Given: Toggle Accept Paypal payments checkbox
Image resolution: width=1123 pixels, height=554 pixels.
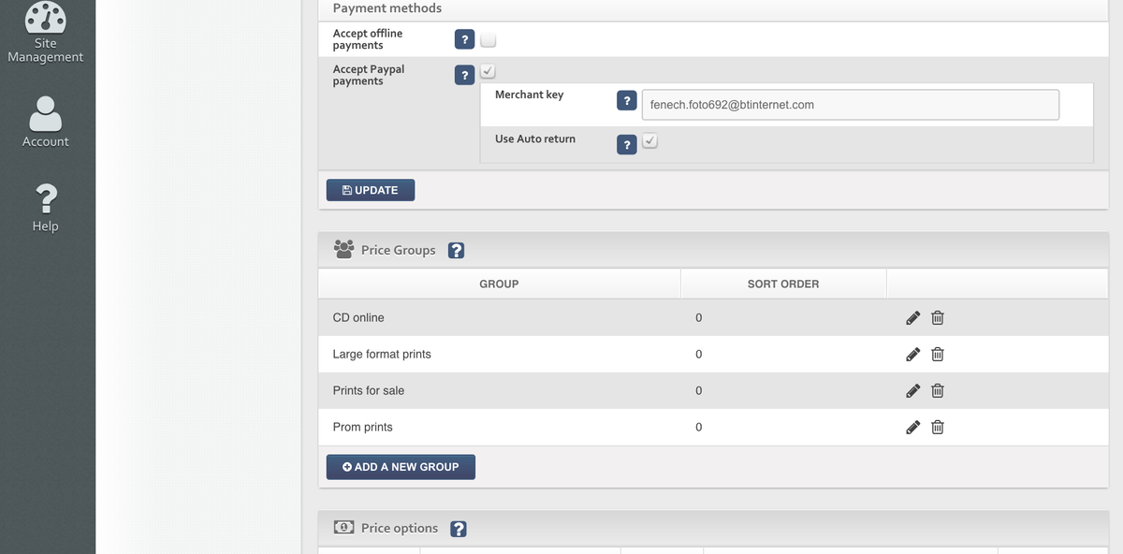Looking at the screenshot, I should click(x=489, y=72).
